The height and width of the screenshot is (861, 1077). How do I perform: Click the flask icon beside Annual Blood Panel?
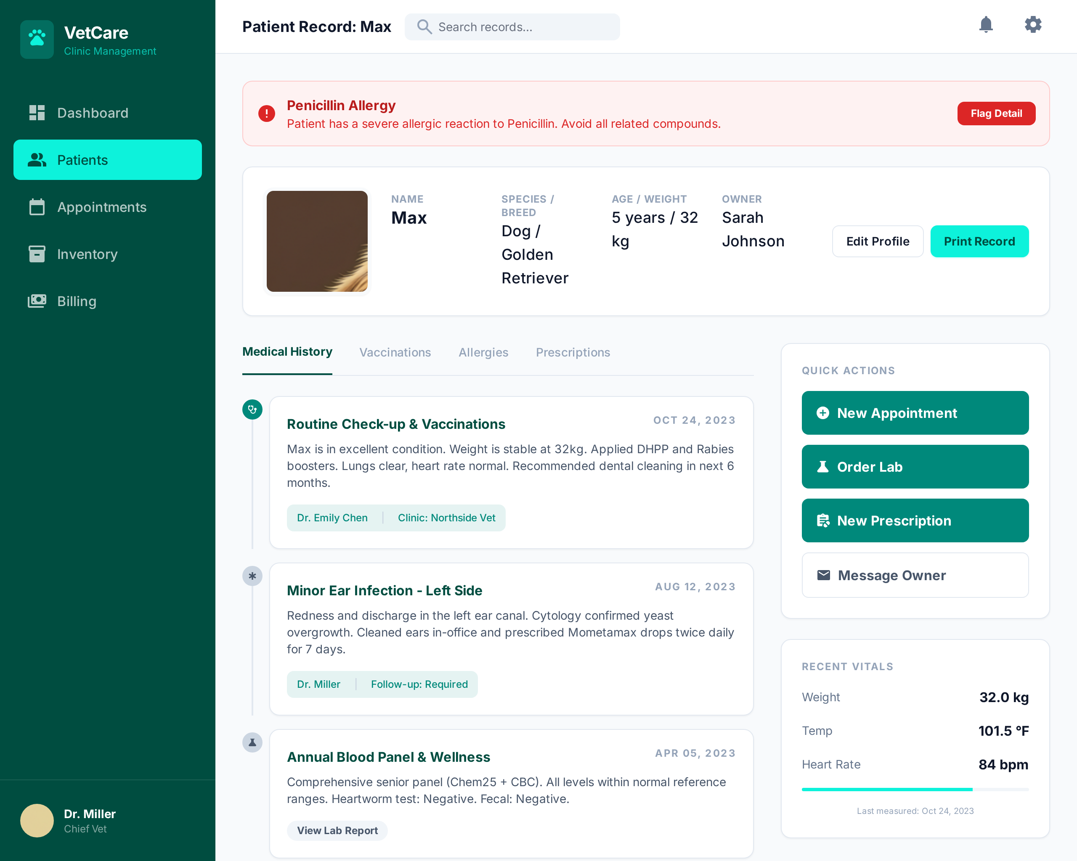tap(252, 742)
